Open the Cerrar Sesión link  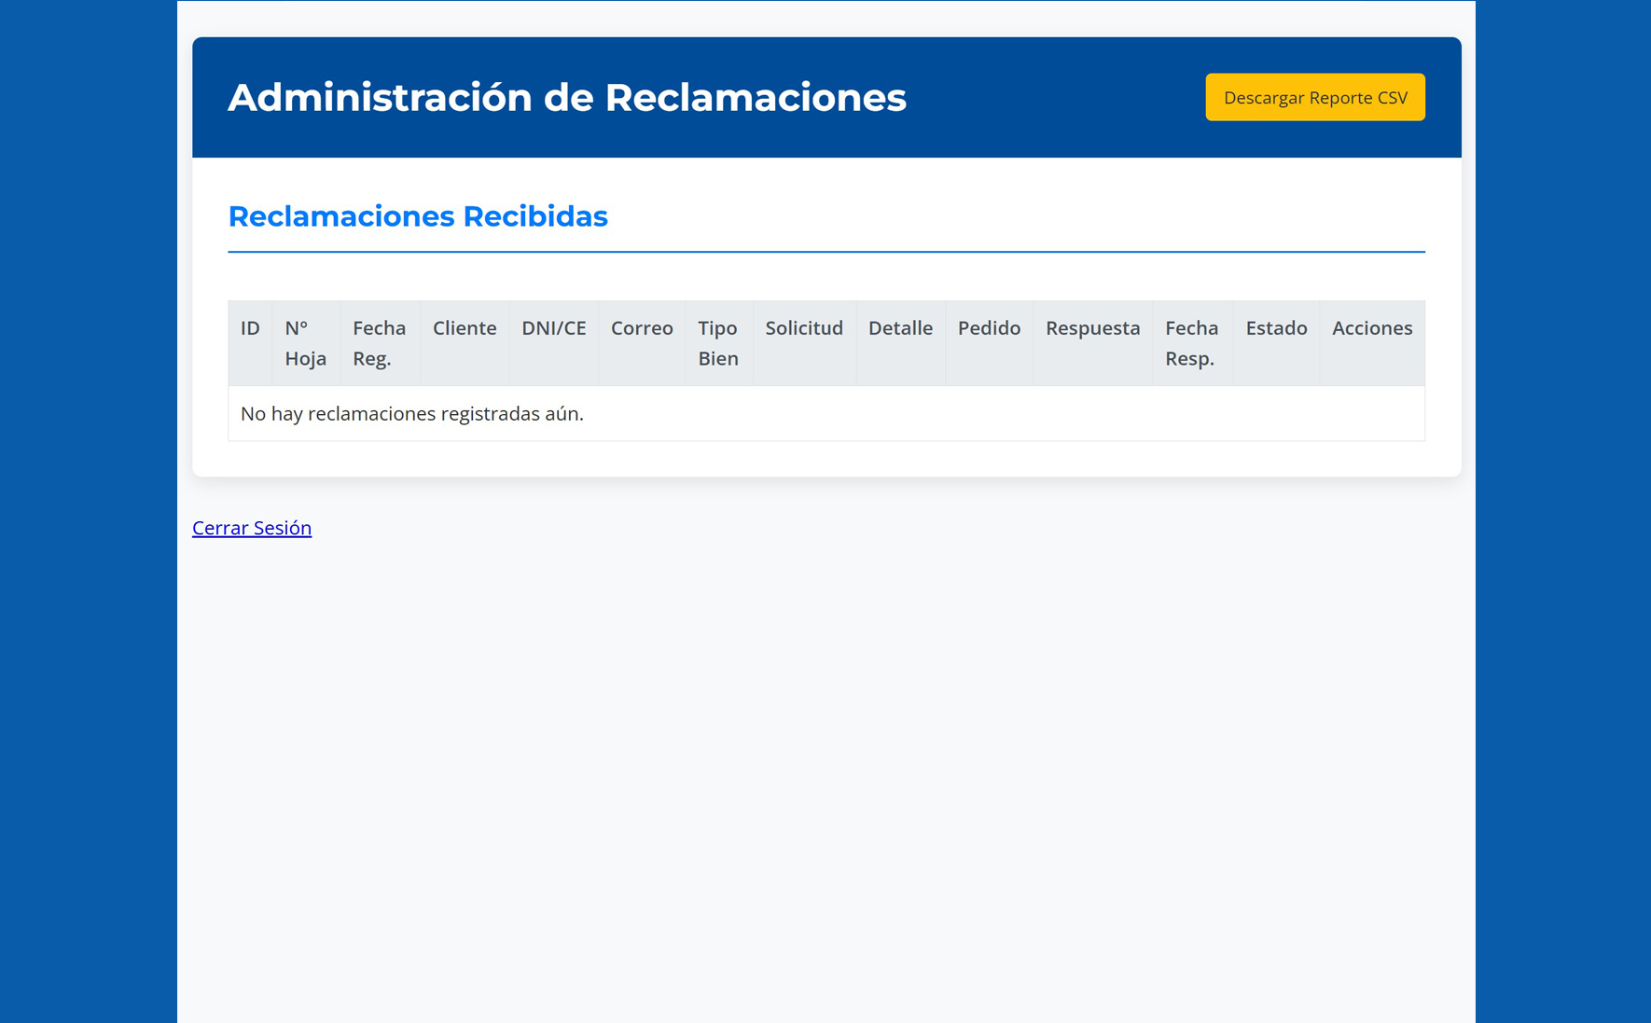pos(251,528)
